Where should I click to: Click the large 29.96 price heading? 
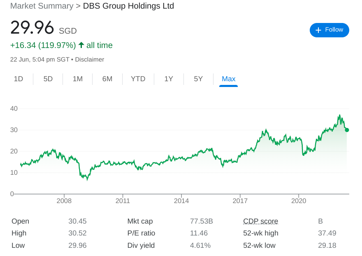click(32, 27)
